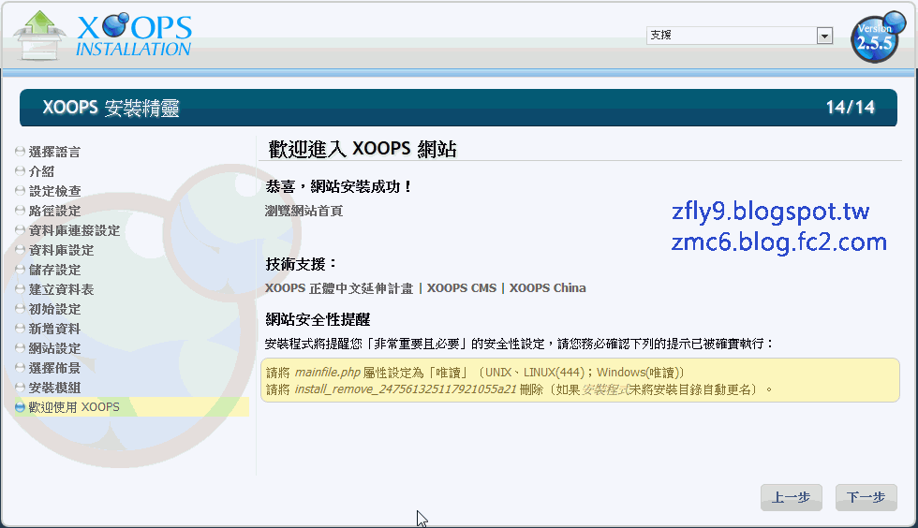
Task: Click the bullet icon beside 安裝模組
Action: [20, 387]
